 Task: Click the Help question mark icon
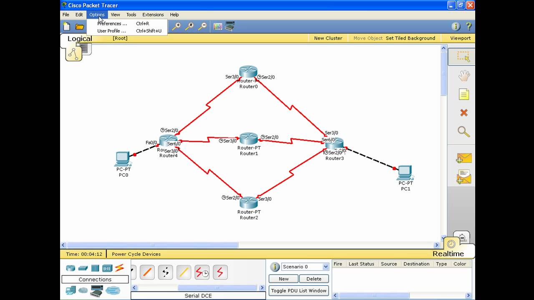point(469,26)
